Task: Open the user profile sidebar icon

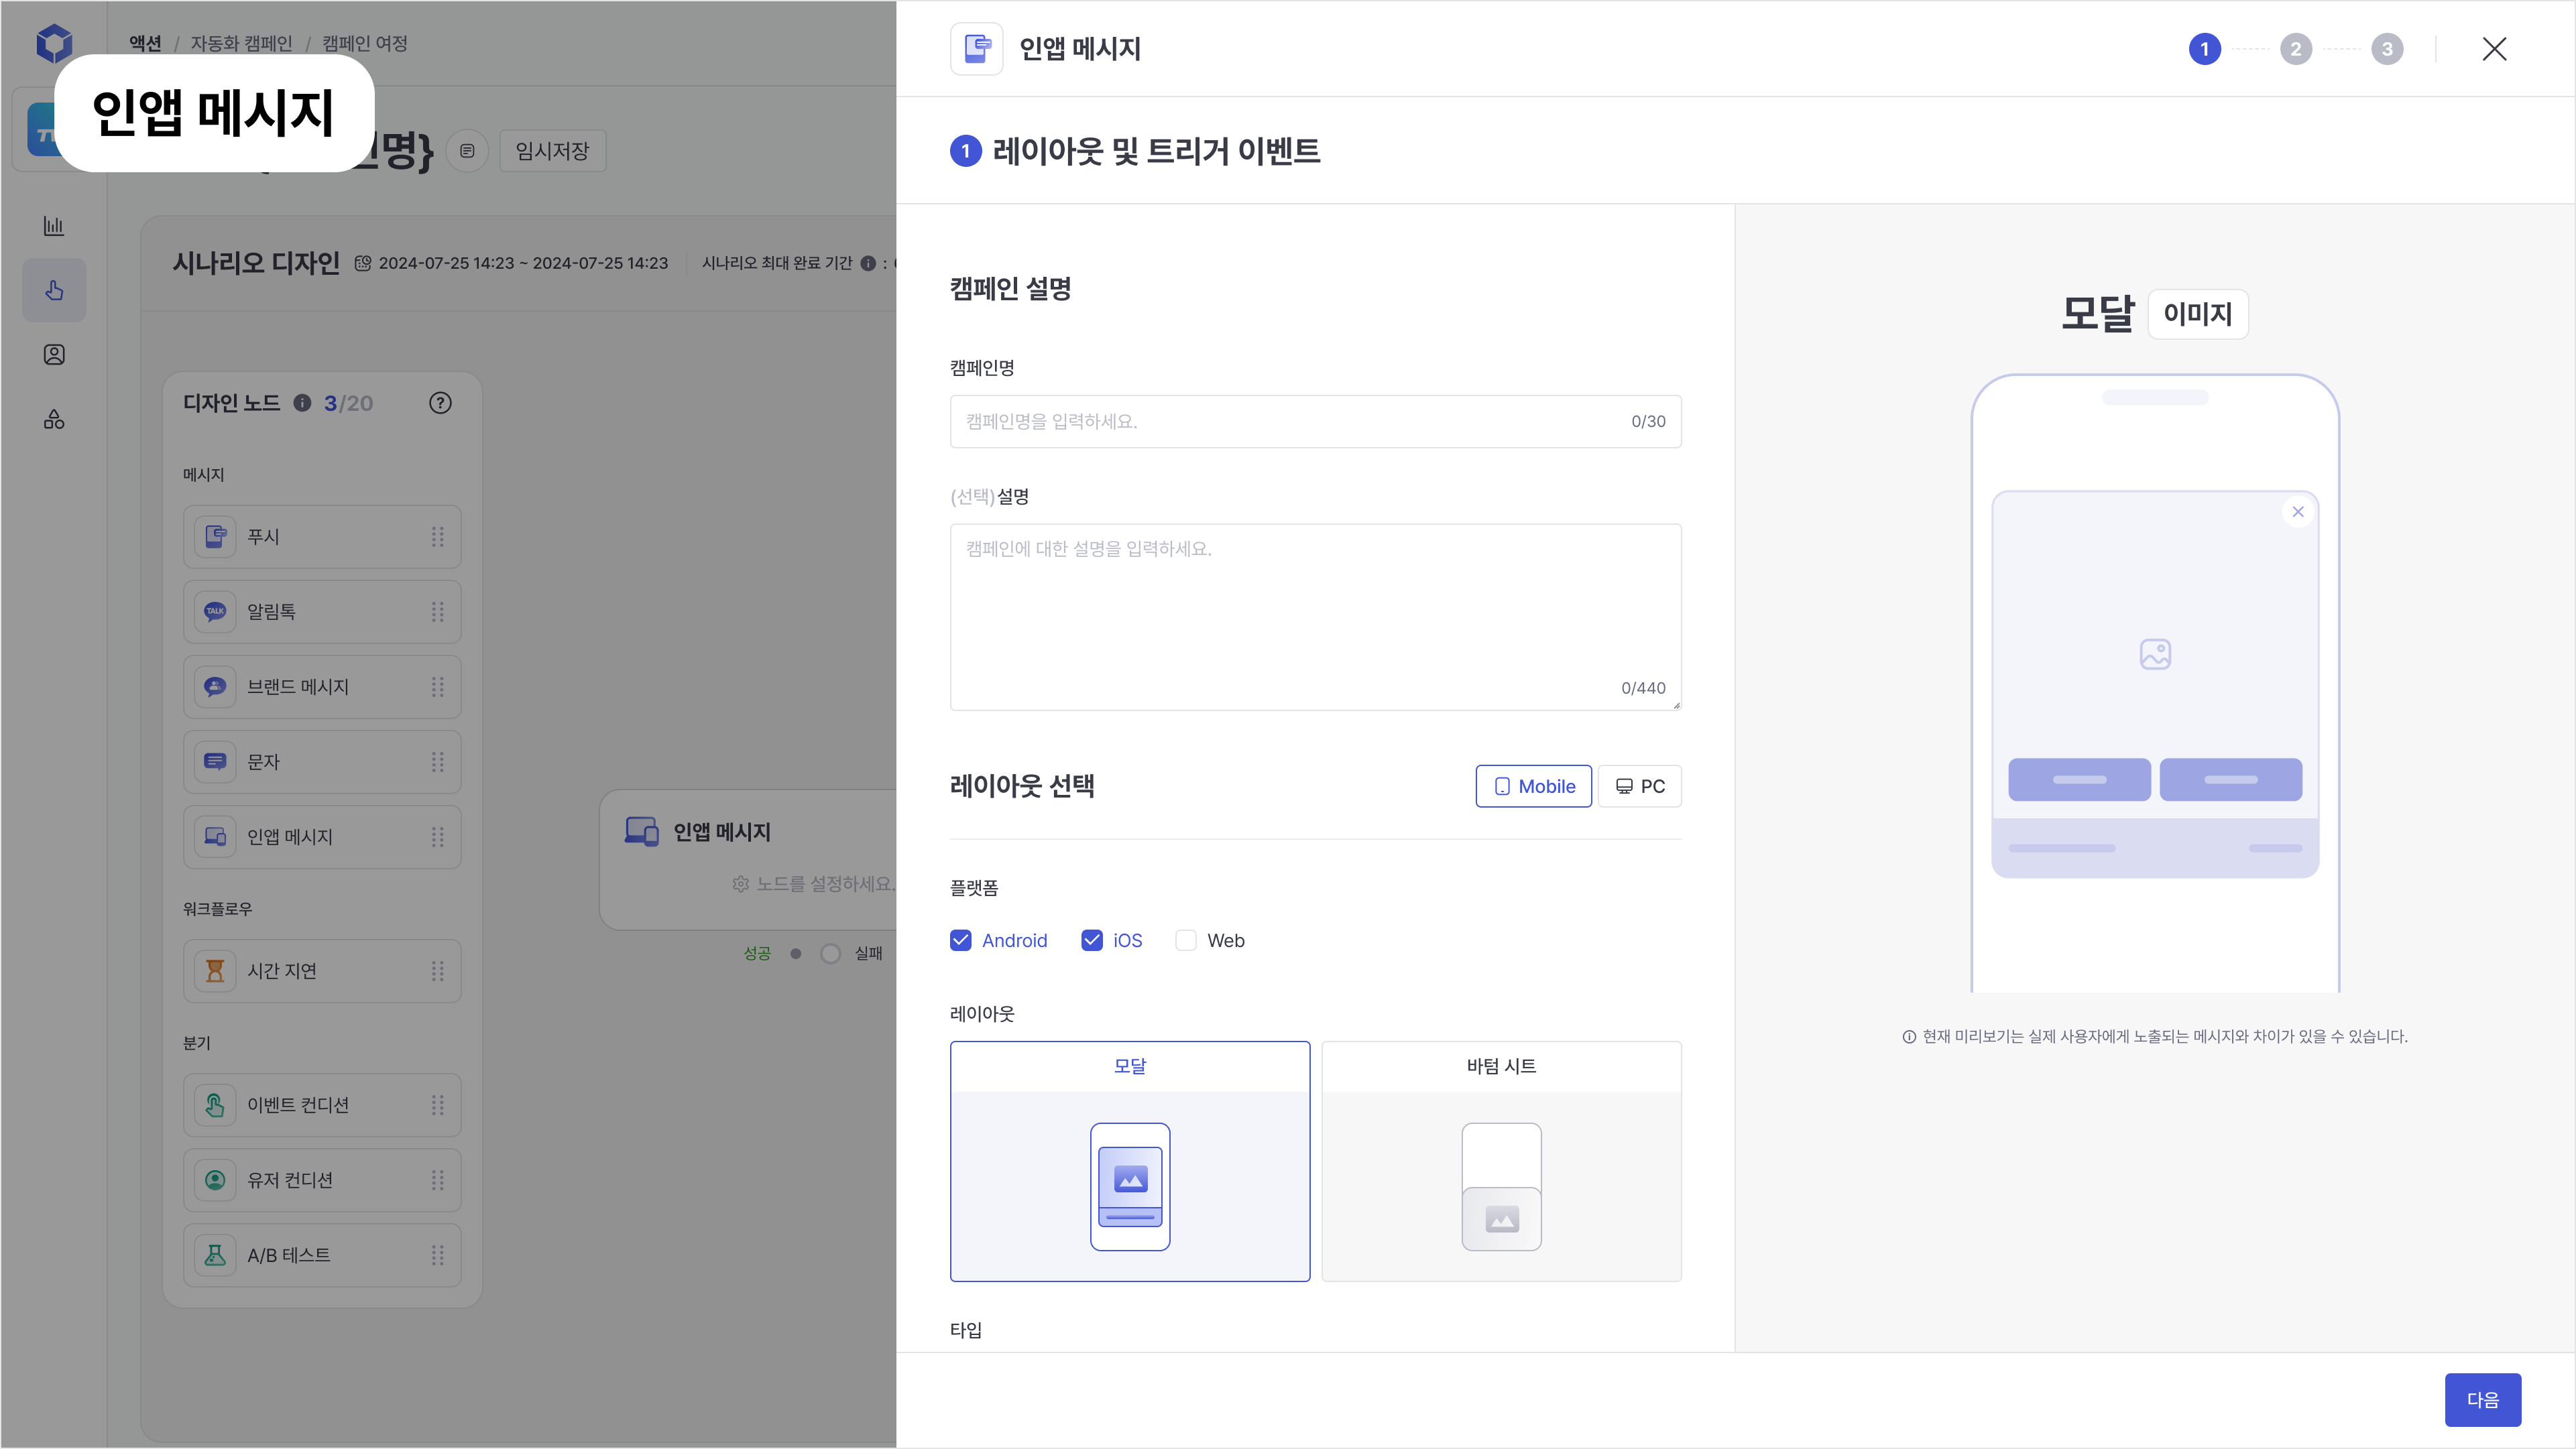Action: (54, 355)
